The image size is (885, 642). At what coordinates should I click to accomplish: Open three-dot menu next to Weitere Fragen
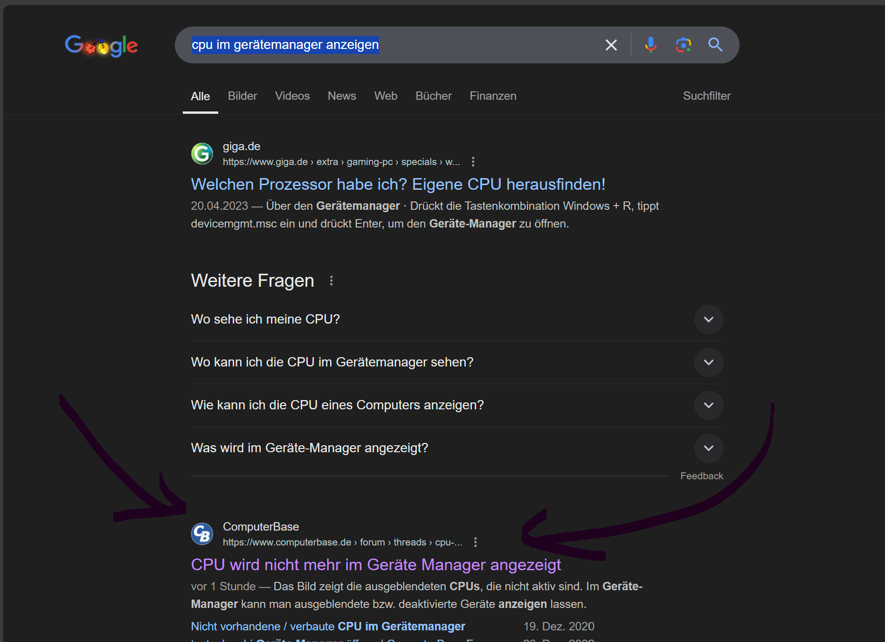[x=331, y=281]
